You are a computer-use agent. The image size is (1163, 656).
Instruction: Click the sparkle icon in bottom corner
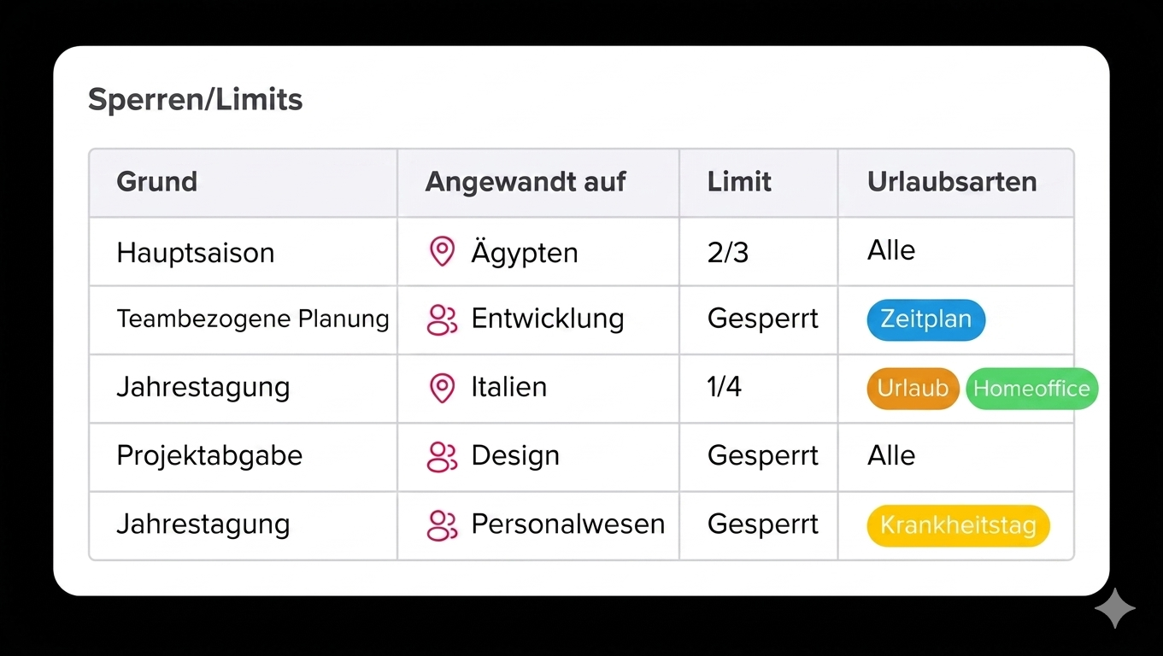tap(1115, 608)
